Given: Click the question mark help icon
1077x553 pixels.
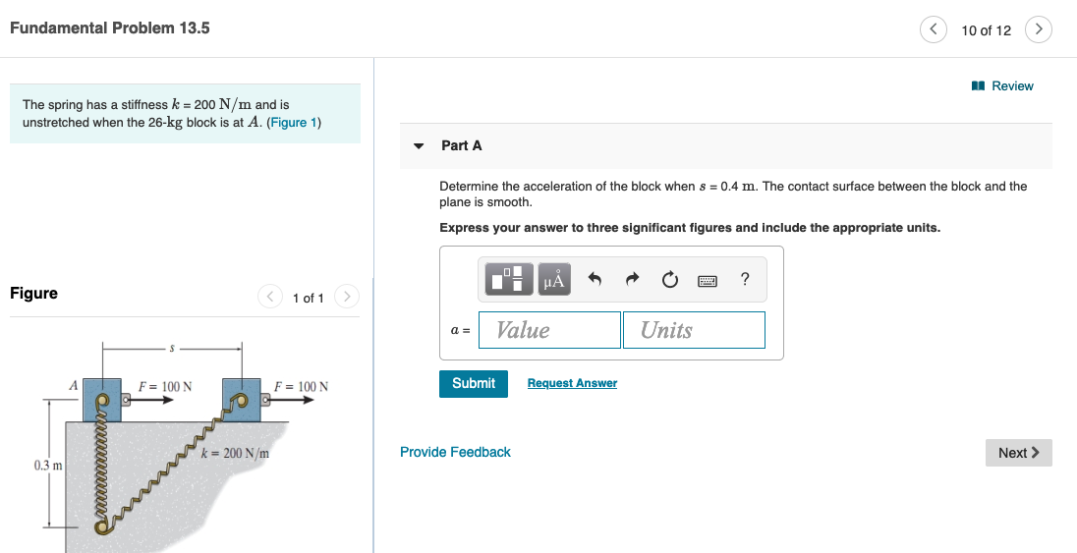Looking at the screenshot, I should (745, 279).
